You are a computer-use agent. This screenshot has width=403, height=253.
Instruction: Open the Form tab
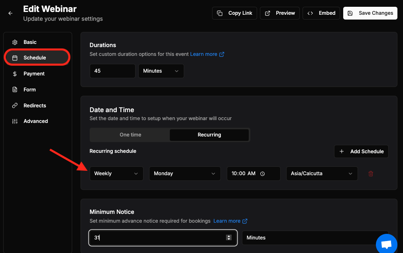[37, 89]
